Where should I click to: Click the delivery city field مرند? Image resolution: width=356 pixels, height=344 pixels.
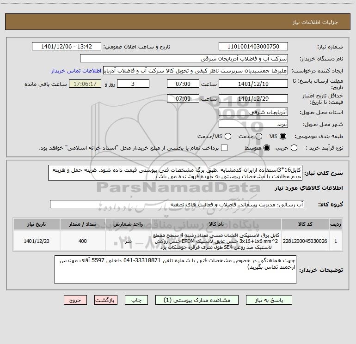(x=253, y=124)
